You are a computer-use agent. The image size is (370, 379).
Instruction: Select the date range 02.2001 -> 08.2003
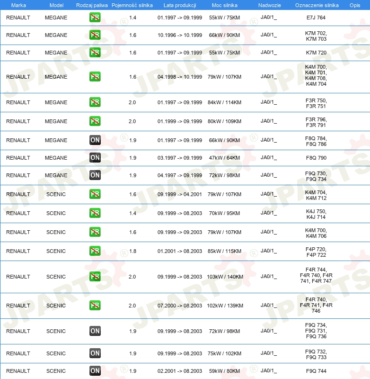180,371
